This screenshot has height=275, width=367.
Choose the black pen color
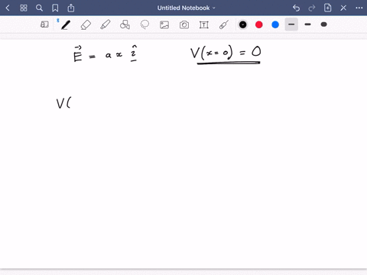pyautogui.click(x=243, y=24)
